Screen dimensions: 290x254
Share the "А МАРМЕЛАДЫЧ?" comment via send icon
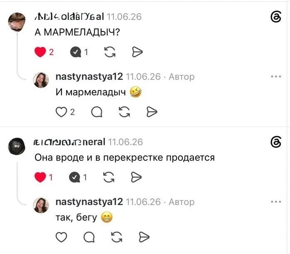point(138,52)
